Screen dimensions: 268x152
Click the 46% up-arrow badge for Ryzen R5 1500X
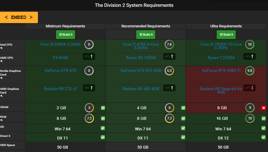point(169,56)
